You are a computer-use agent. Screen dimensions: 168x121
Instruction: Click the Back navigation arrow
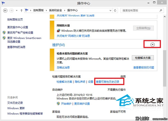pyautogui.click(x=5, y=10)
